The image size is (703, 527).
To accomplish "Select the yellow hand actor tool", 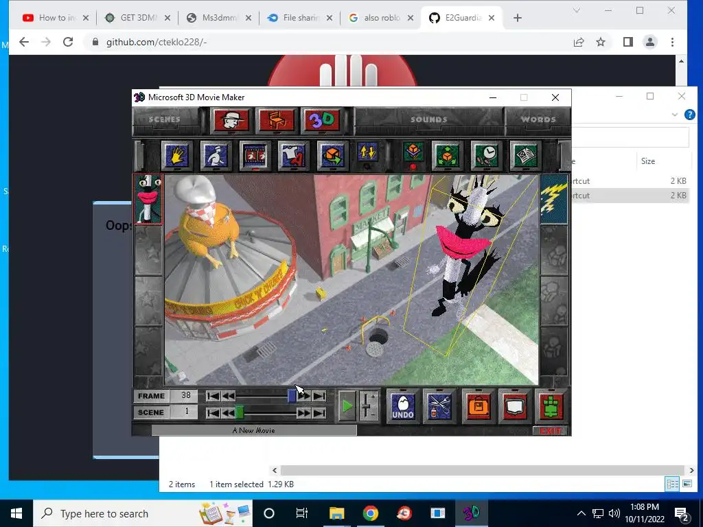I will pyautogui.click(x=176, y=156).
